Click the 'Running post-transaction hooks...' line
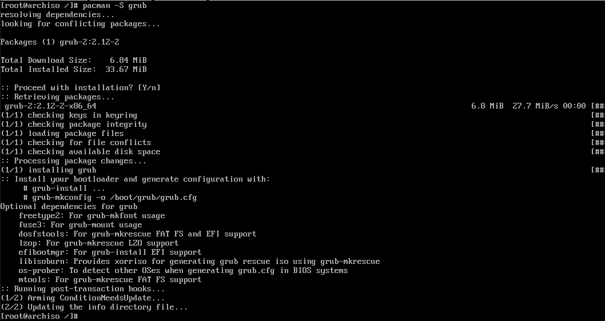The image size is (605, 321). tap(75, 289)
